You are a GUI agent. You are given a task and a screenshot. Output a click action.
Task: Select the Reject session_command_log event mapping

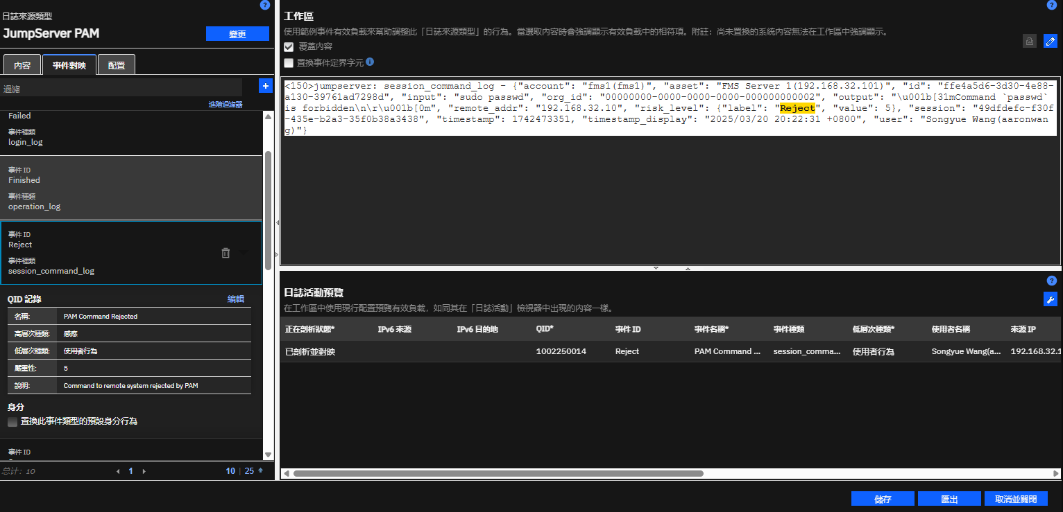(131, 253)
